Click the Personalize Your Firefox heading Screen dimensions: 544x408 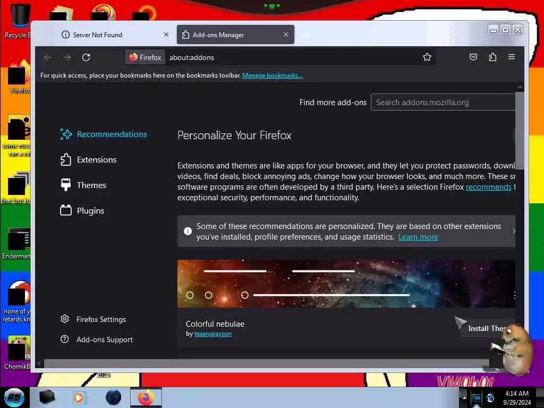[x=234, y=135]
